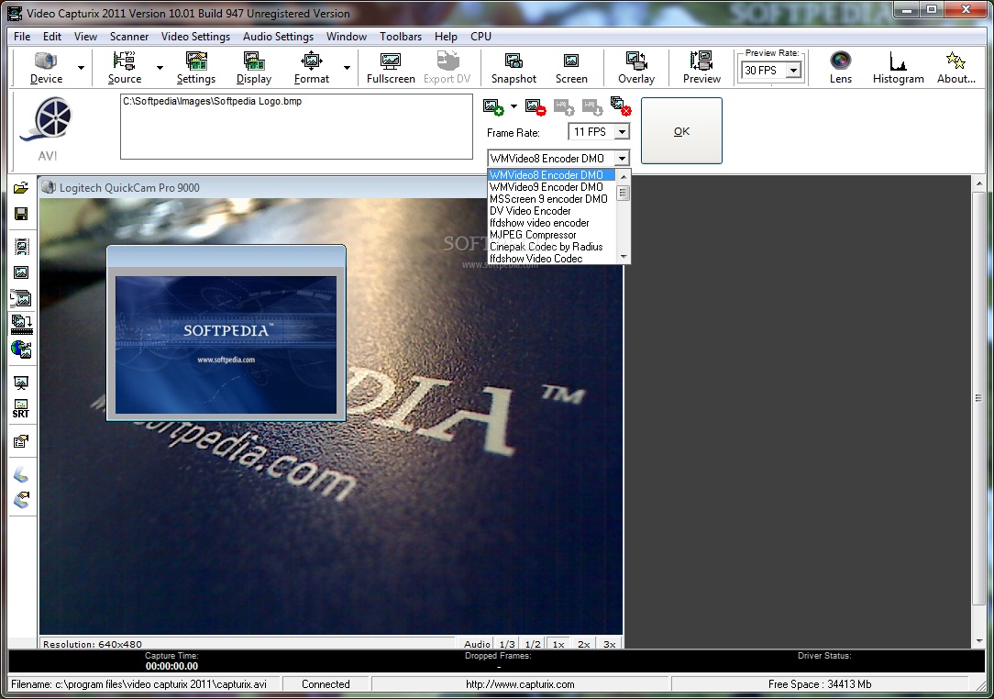Click the film frame icon in left sidebar
The width and height of the screenshot is (994, 699).
point(21,247)
